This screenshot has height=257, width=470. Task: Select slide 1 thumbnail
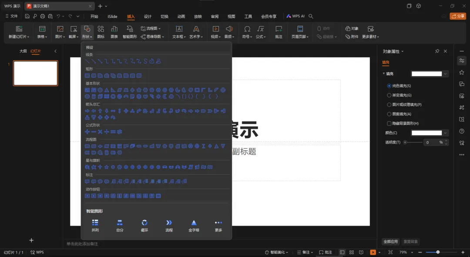click(36, 73)
